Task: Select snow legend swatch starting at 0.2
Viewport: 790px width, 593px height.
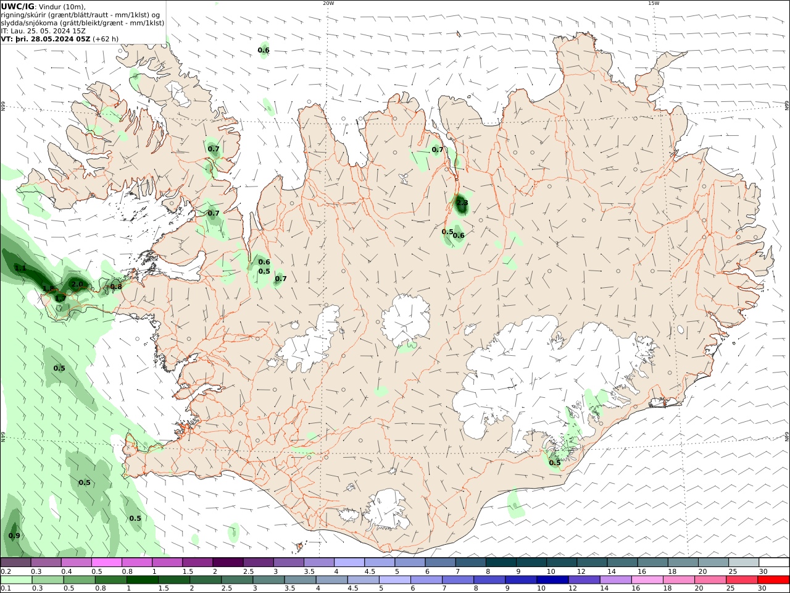Action: point(16,562)
